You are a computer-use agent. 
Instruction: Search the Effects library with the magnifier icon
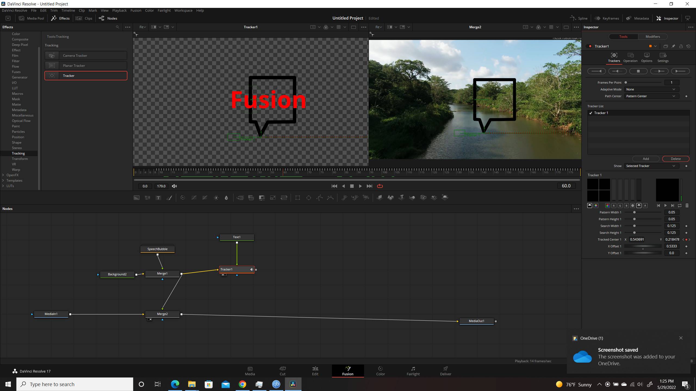(x=117, y=27)
